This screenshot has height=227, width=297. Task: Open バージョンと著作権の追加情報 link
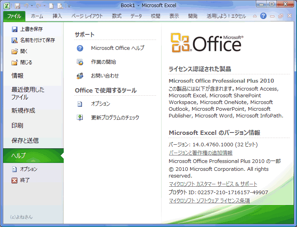coord(201,153)
